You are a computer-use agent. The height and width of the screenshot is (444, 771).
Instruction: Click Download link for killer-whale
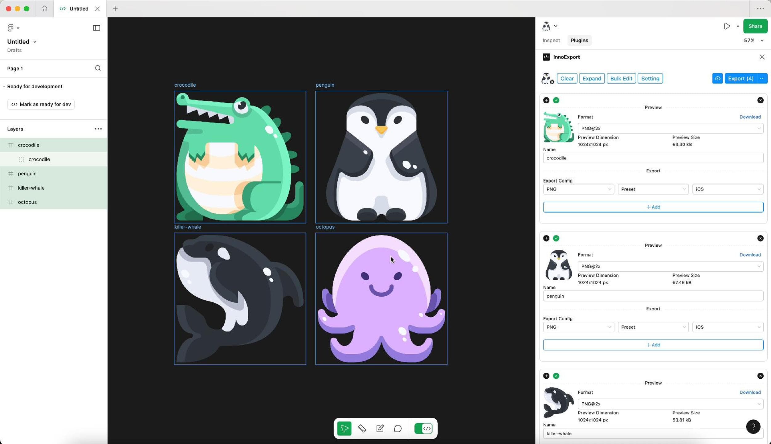pyautogui.click(x=750, y=393)
